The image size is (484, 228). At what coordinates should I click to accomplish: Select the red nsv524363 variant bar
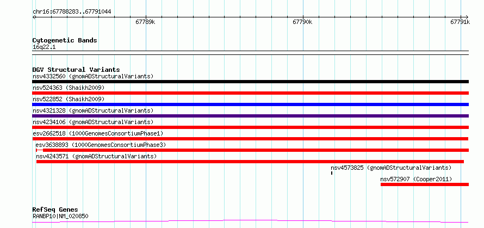250,93
